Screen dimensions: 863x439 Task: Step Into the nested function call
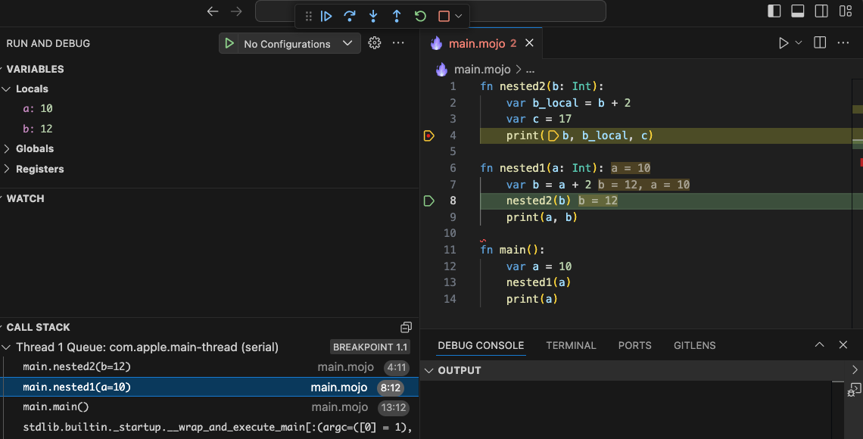372,16
